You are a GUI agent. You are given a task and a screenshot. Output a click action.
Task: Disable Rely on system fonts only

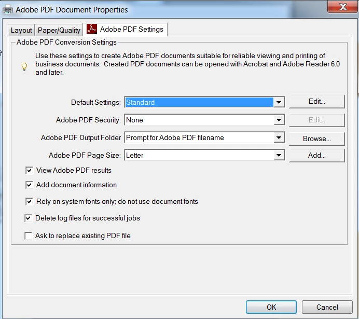29,202
